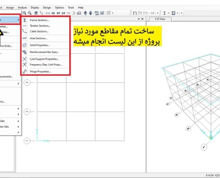Click the nv named view button
This screenshot has height=178, width=220.
tap(68, 13)
